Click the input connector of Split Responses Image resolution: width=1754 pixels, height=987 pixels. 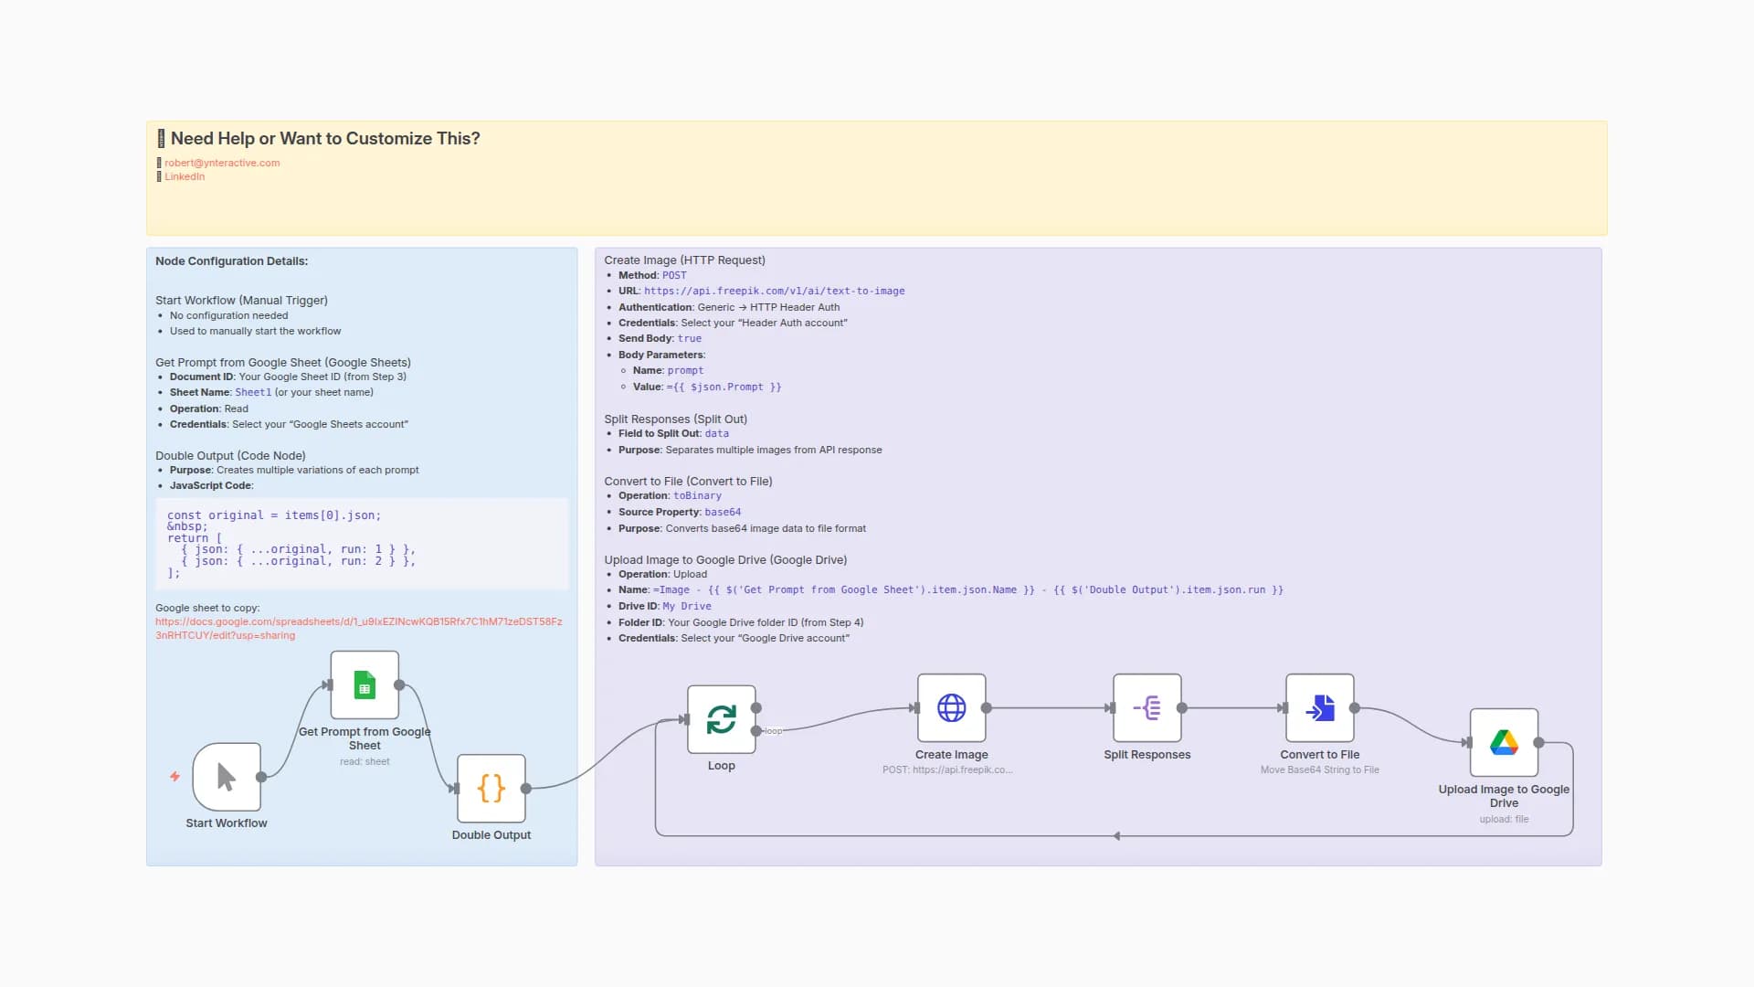pyautogui.click(x=1112, y=708)
